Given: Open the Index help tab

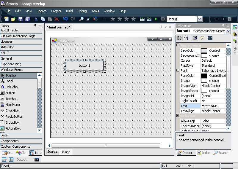Looking at the screenshot, I should [x=204, y=153].
